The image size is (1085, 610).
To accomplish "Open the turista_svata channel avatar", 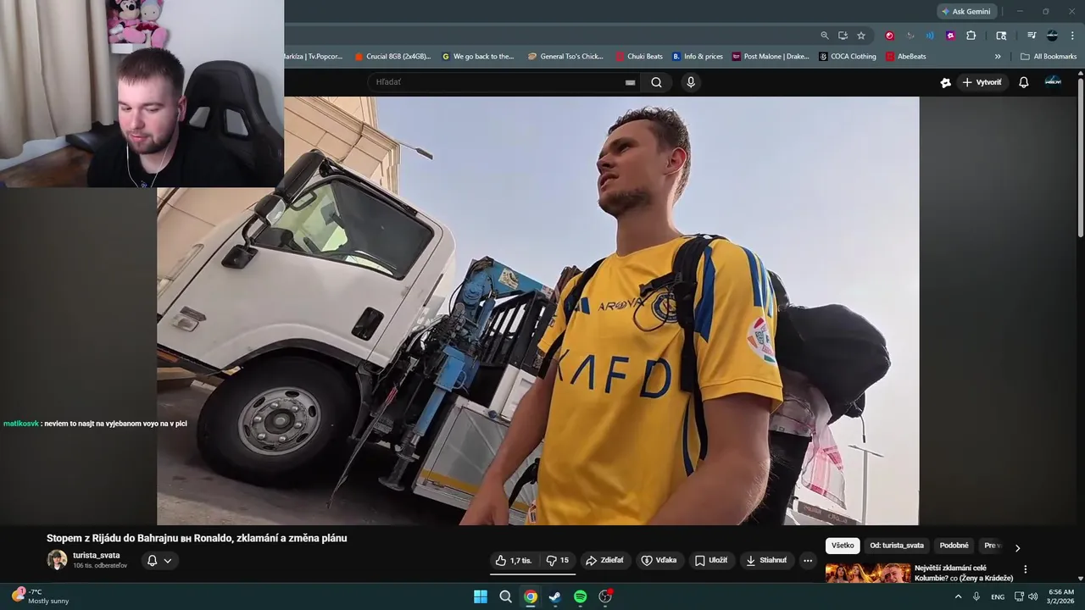I will 57,560.
